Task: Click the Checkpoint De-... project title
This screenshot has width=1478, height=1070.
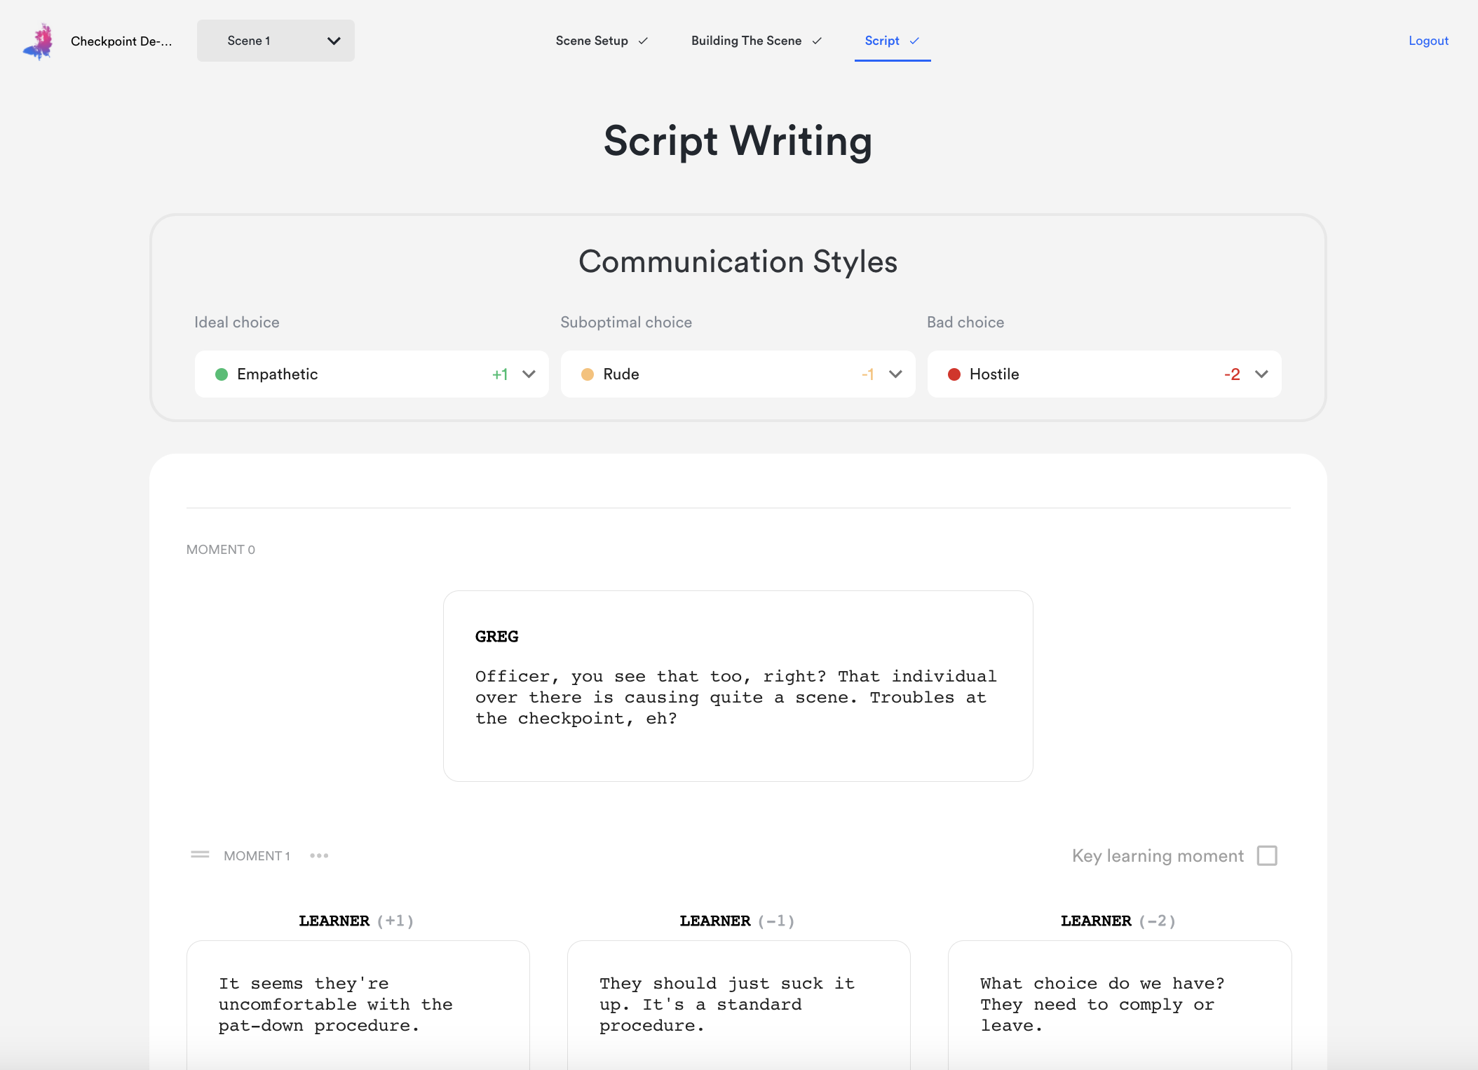Action: point(121,41)
